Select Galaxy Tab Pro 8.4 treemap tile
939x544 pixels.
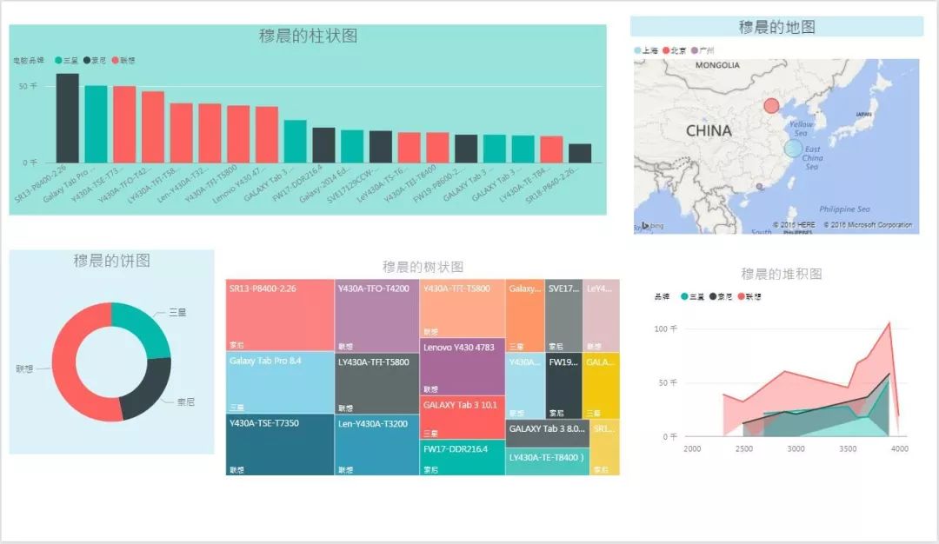point(280,382)
